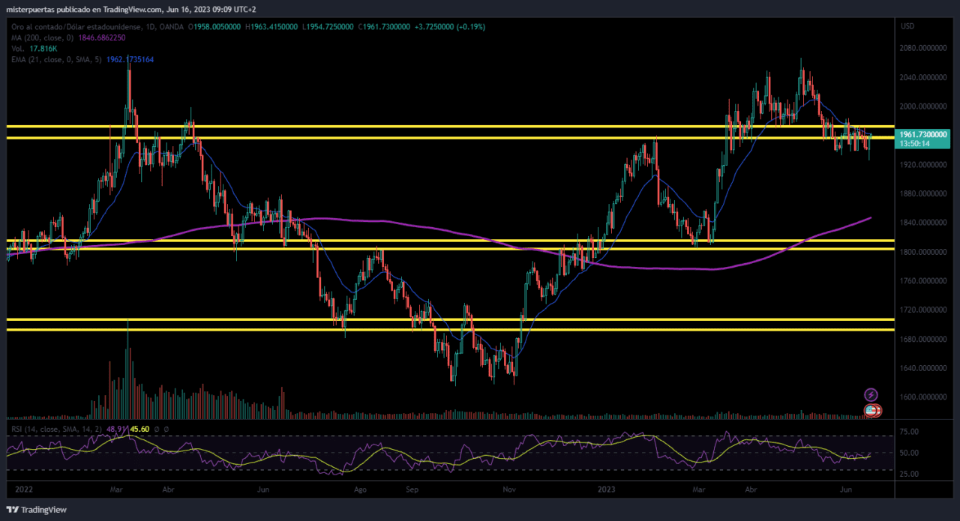Click the current price label 1961.73

point(924,134)
